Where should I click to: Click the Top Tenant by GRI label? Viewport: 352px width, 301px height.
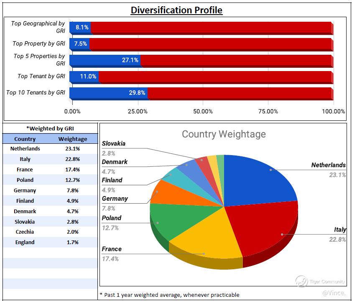coord(41,77)
